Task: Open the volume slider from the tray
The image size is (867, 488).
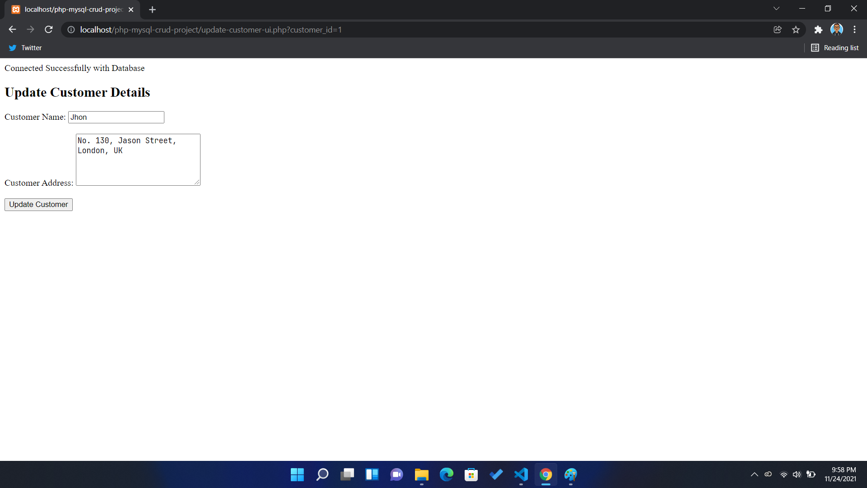Action: 797,474
